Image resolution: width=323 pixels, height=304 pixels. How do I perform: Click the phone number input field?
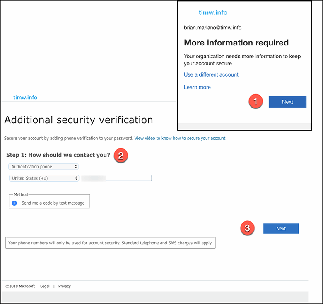coord(116,178)
